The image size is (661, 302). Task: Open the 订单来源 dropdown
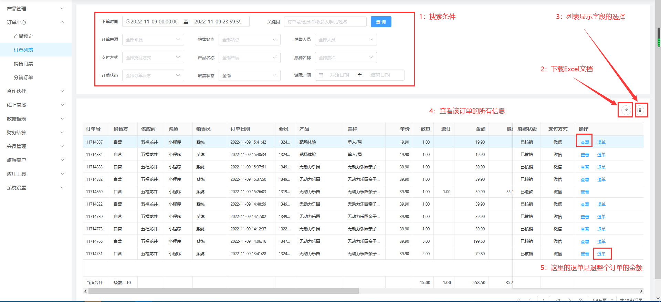click(x=153, y=40)
